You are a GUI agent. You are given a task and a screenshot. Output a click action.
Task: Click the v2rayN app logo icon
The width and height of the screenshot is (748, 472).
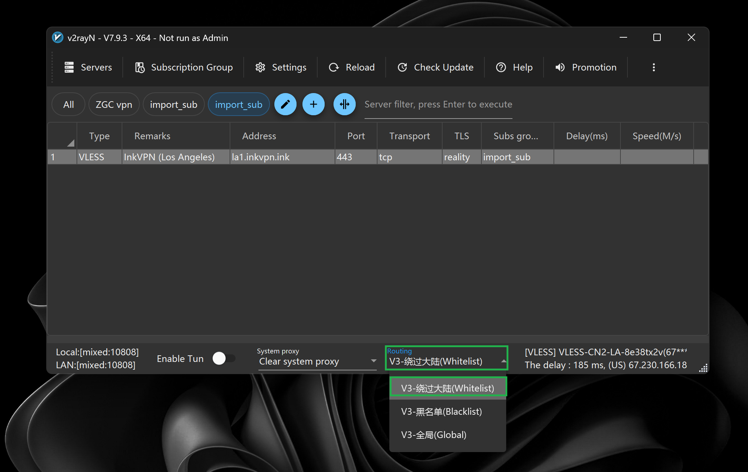tap(57, 38)
